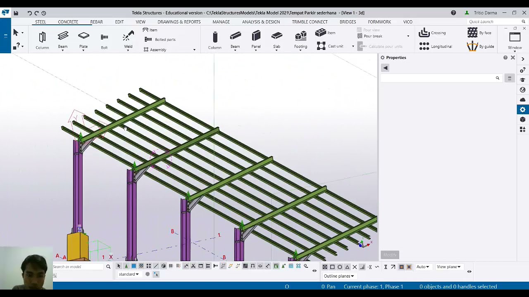Click the By face rebar icon
The image size is (529, 297).
pos(472,33)
